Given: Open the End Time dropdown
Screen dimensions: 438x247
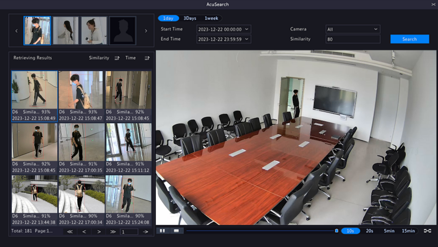Looking at the screenshot, I should click(247, 39).
